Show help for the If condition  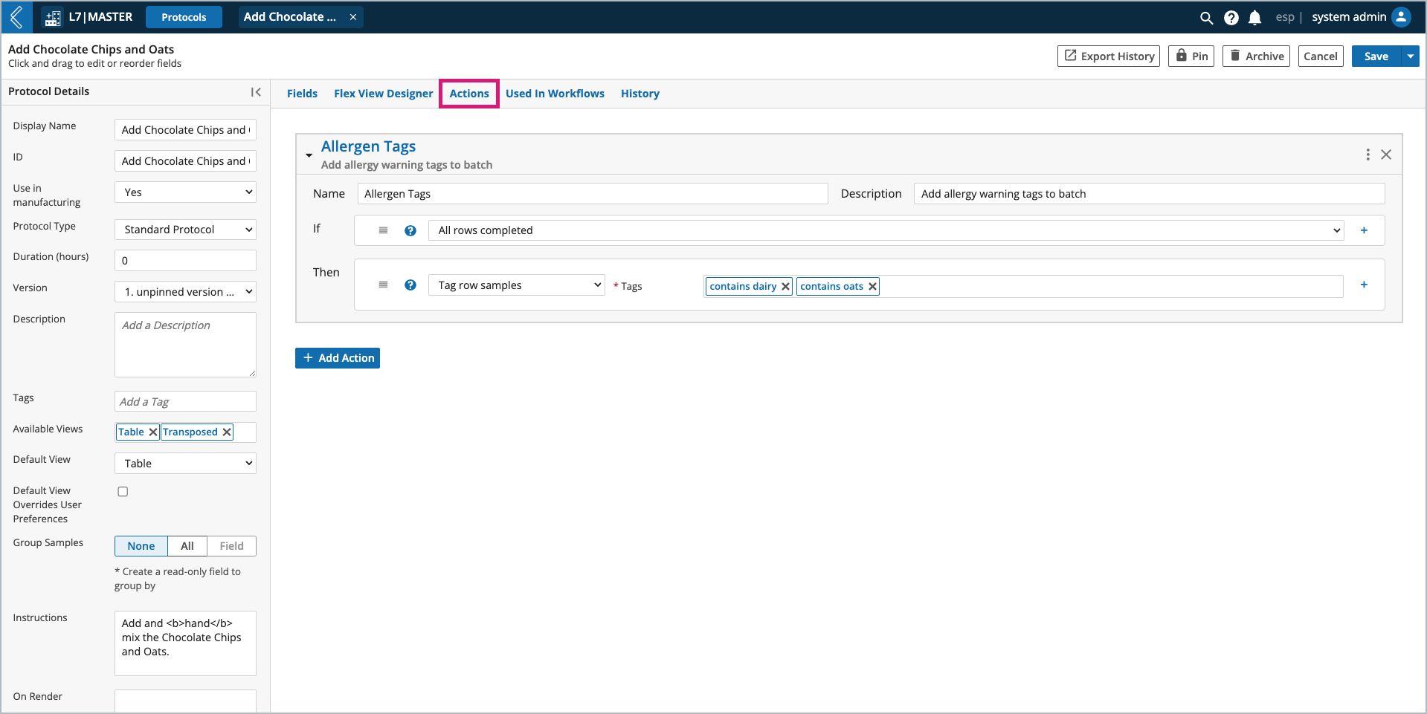(410, 230)
